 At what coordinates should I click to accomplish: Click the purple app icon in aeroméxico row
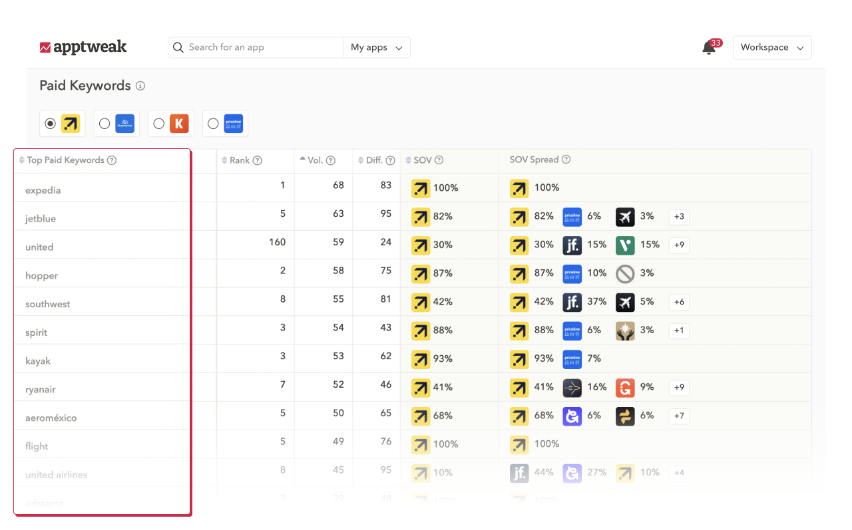[x=572, y=417]
